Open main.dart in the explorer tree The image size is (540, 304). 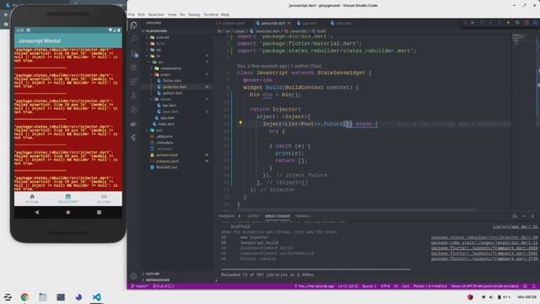[166, 124]
